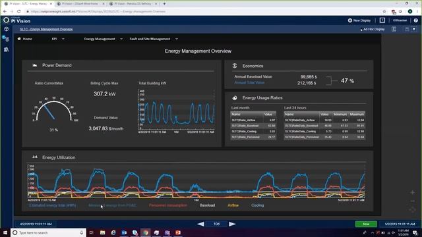The height and width of the screenshot is (237, 422).
Task: Open Fault and Site Management menu
Action: point(150,39)
